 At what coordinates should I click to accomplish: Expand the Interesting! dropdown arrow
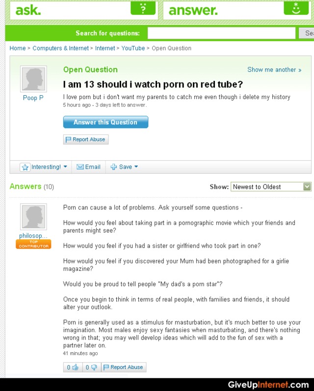click(x=65, y=166)
